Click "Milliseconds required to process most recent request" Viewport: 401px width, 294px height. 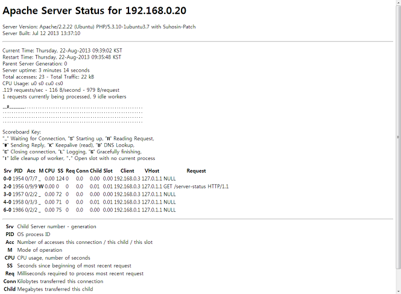(80, 273)
